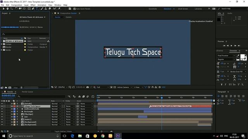Expand the Comps folder in Project

2,44
